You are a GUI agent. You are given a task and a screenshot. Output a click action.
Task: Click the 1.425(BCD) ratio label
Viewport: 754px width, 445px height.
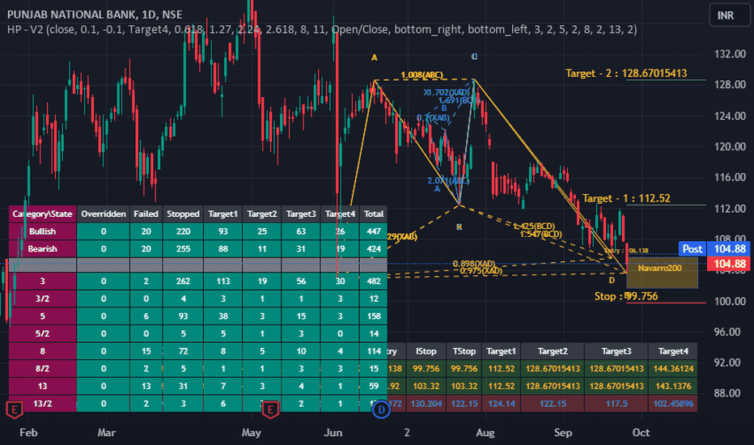click(x=534, y=226)
